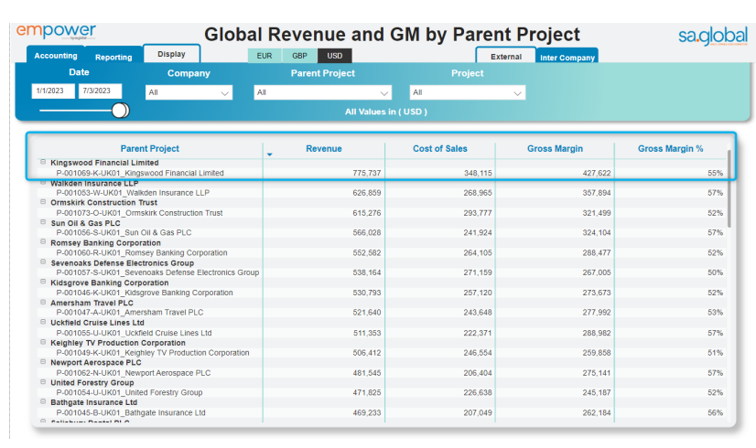Collapse the Sun Oil & Gas PLC group
The image size is (756, 448).
[x=43, y=222]
